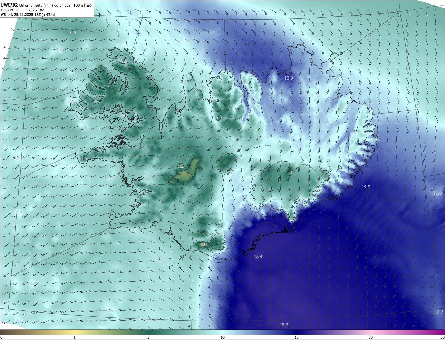The height and width of the screenshot is (340, 445).
Task: Click the 18.3 value label
Action: pyautogui.click(x=284, y=325)
